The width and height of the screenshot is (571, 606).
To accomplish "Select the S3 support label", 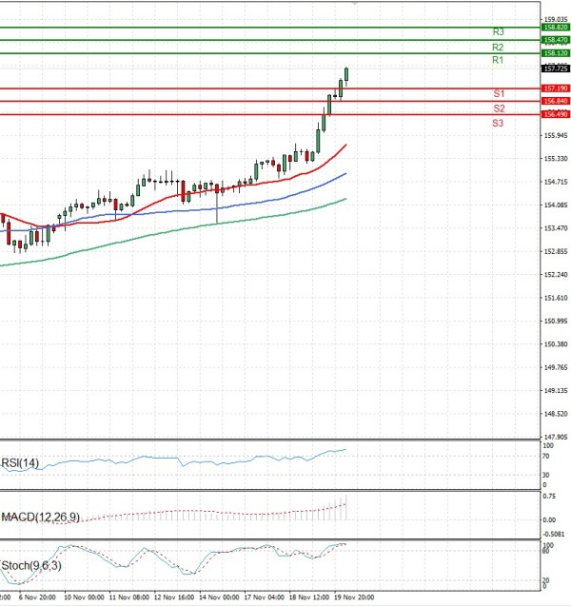I will click(x=499, y=124).
